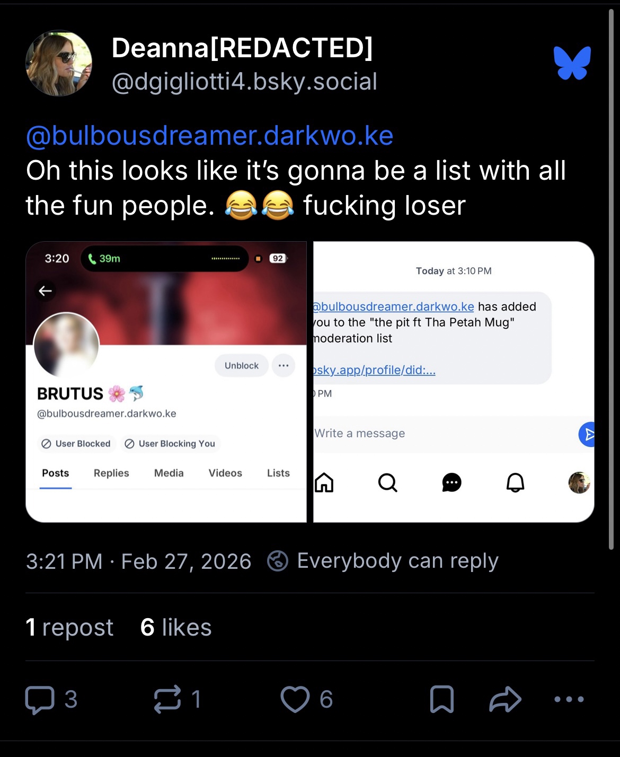Click the reply speech bubble icon

pyautogui.click(x=40, y=699)
